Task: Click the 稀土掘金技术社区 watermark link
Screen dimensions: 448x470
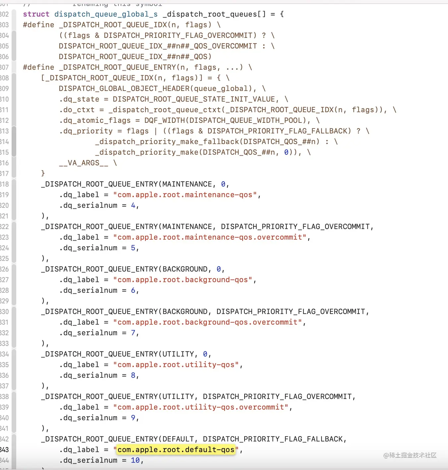Action: click(410, 456)
